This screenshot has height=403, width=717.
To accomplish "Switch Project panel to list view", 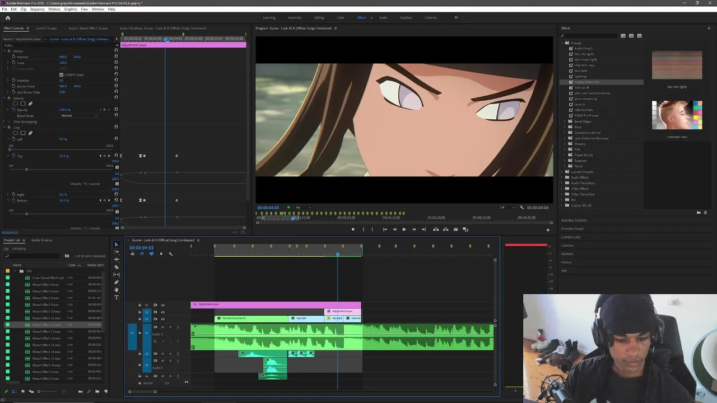I will (x=14, y=391).
